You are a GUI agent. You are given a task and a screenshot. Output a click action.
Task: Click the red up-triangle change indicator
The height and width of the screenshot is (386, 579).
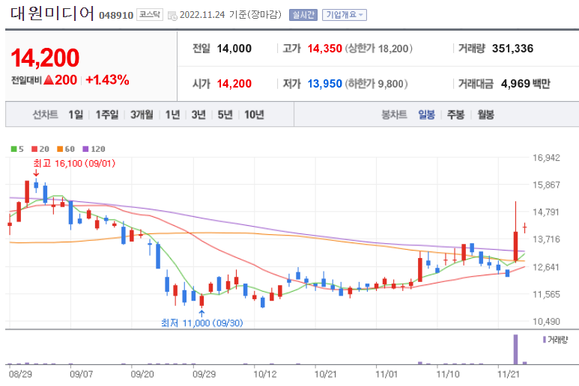pos(49,79)
